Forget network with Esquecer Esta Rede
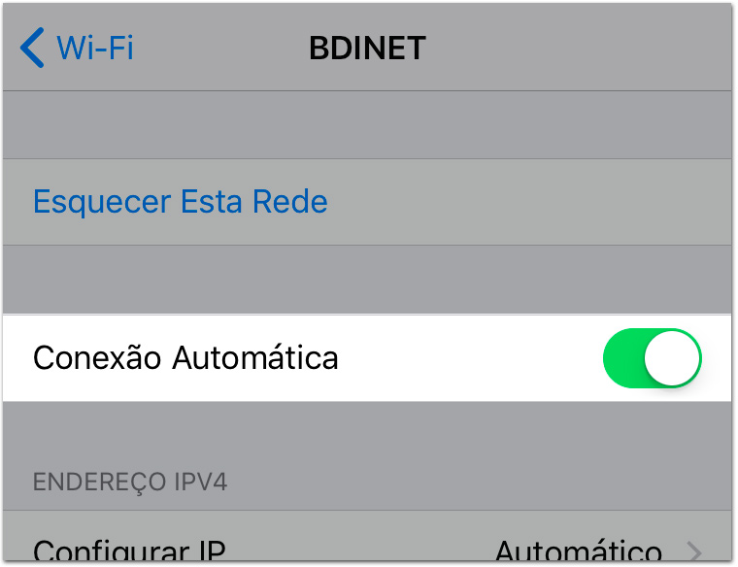 tap(181, 201)
